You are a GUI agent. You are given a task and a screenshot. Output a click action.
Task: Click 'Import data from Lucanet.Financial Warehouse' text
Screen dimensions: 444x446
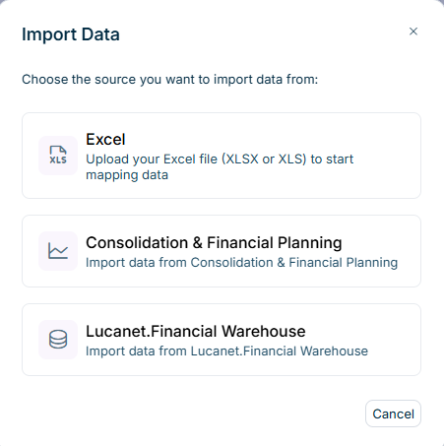pyautogui.click(x=226, y=351)
